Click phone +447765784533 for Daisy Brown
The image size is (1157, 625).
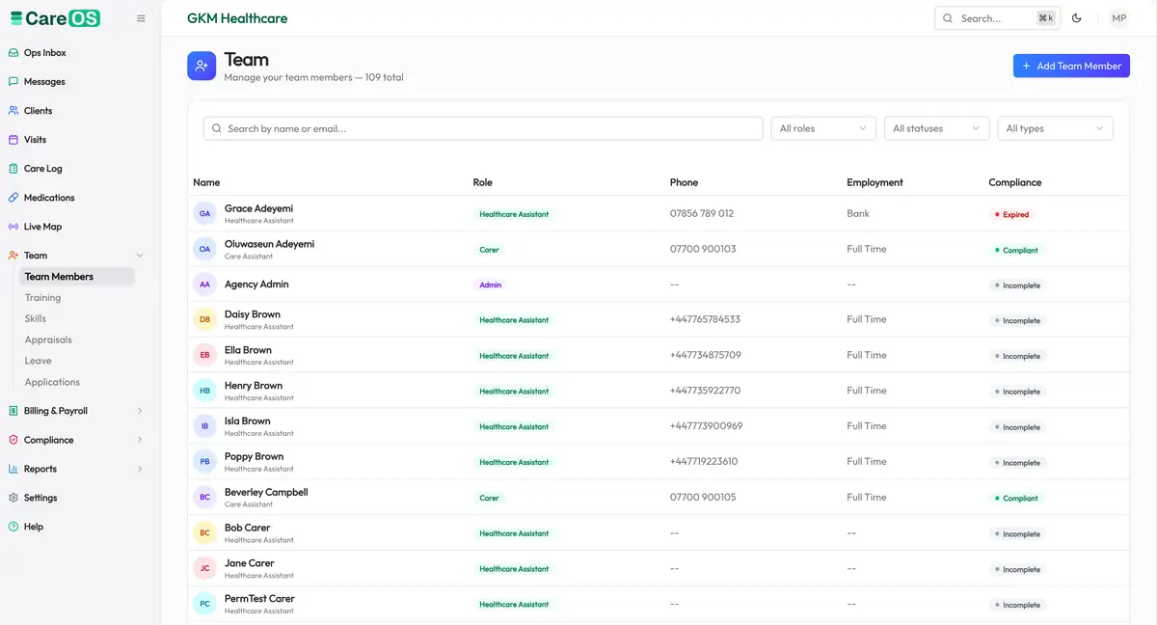705,319
